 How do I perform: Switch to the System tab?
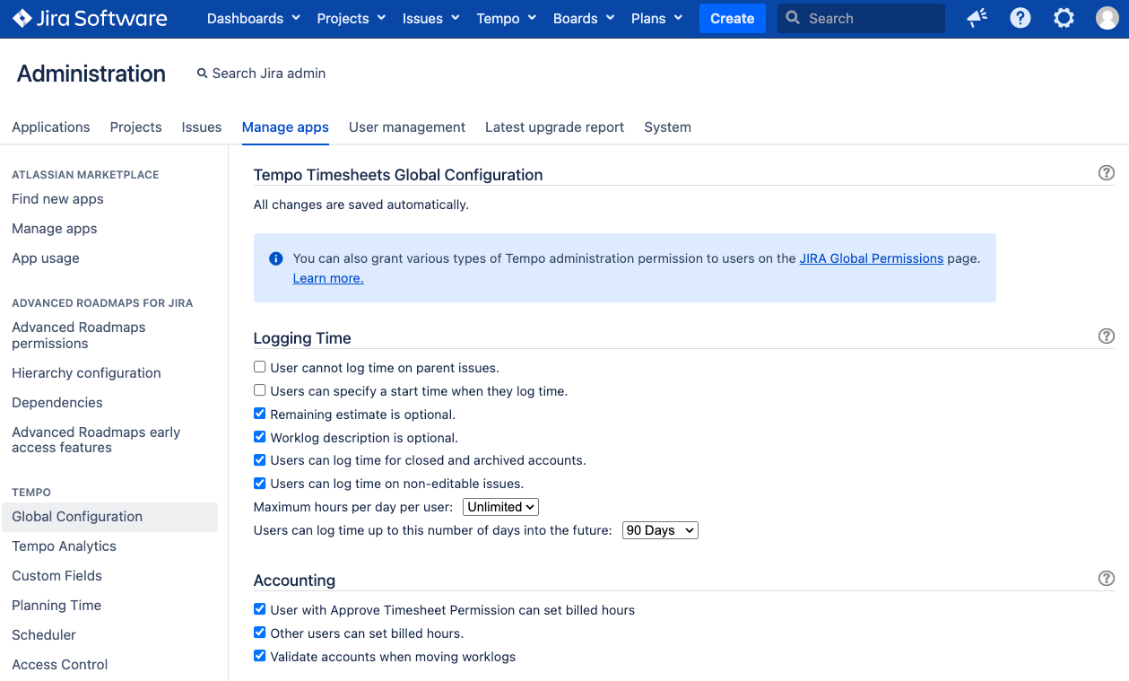point(667,127)
